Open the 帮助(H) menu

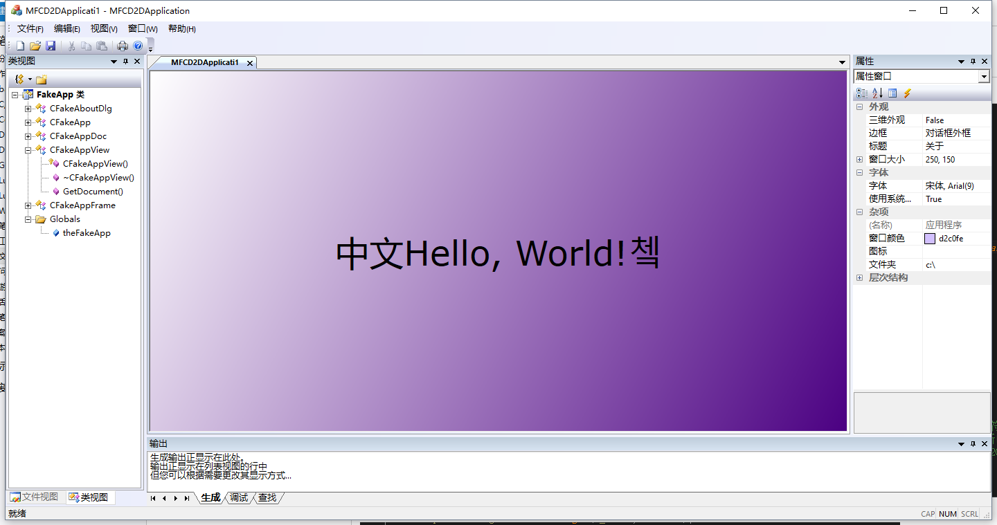pyautogui.click(x=181, y=28)
